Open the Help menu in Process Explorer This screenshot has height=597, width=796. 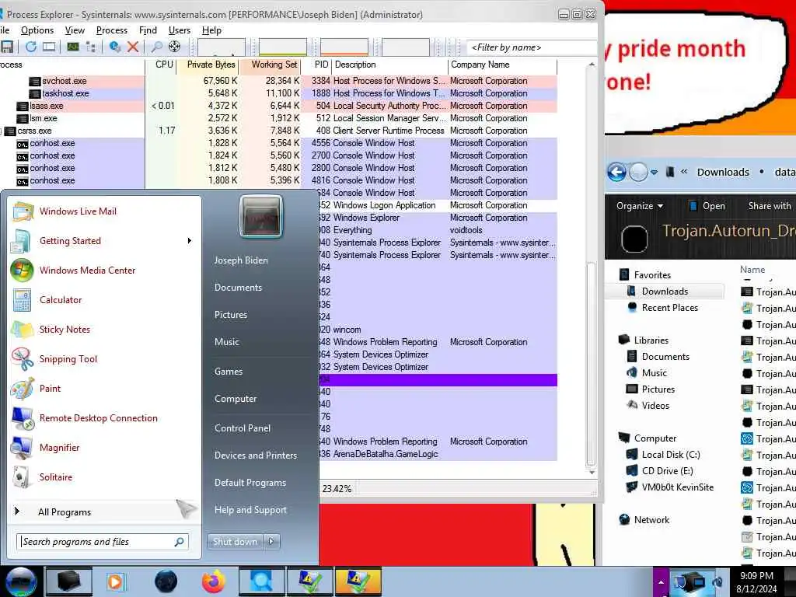tap(211, 30)
